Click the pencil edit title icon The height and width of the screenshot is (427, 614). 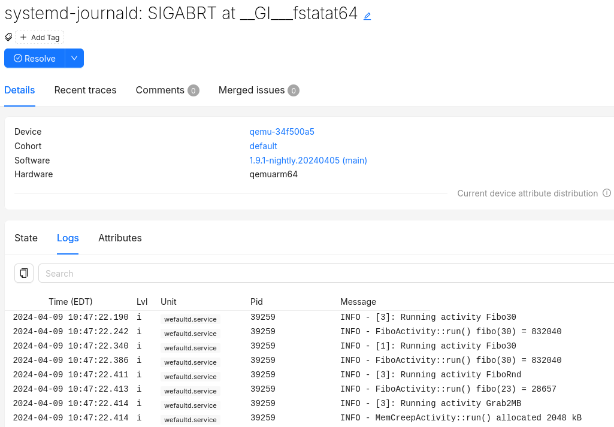point(367,16)
